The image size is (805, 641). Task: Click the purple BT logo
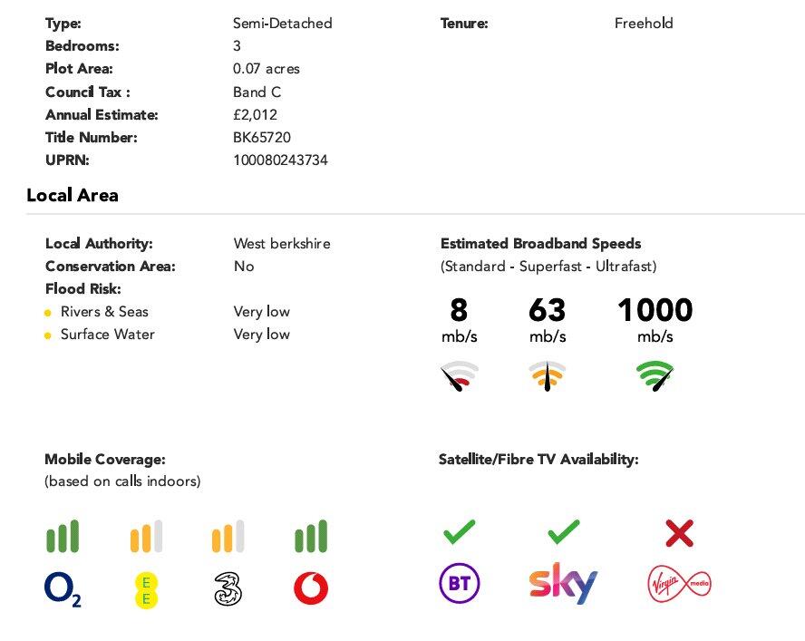click(460, 584)
